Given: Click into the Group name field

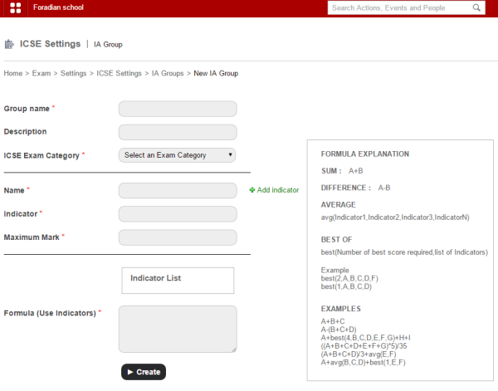Looking at the screenshot, I should coord(178,109).
